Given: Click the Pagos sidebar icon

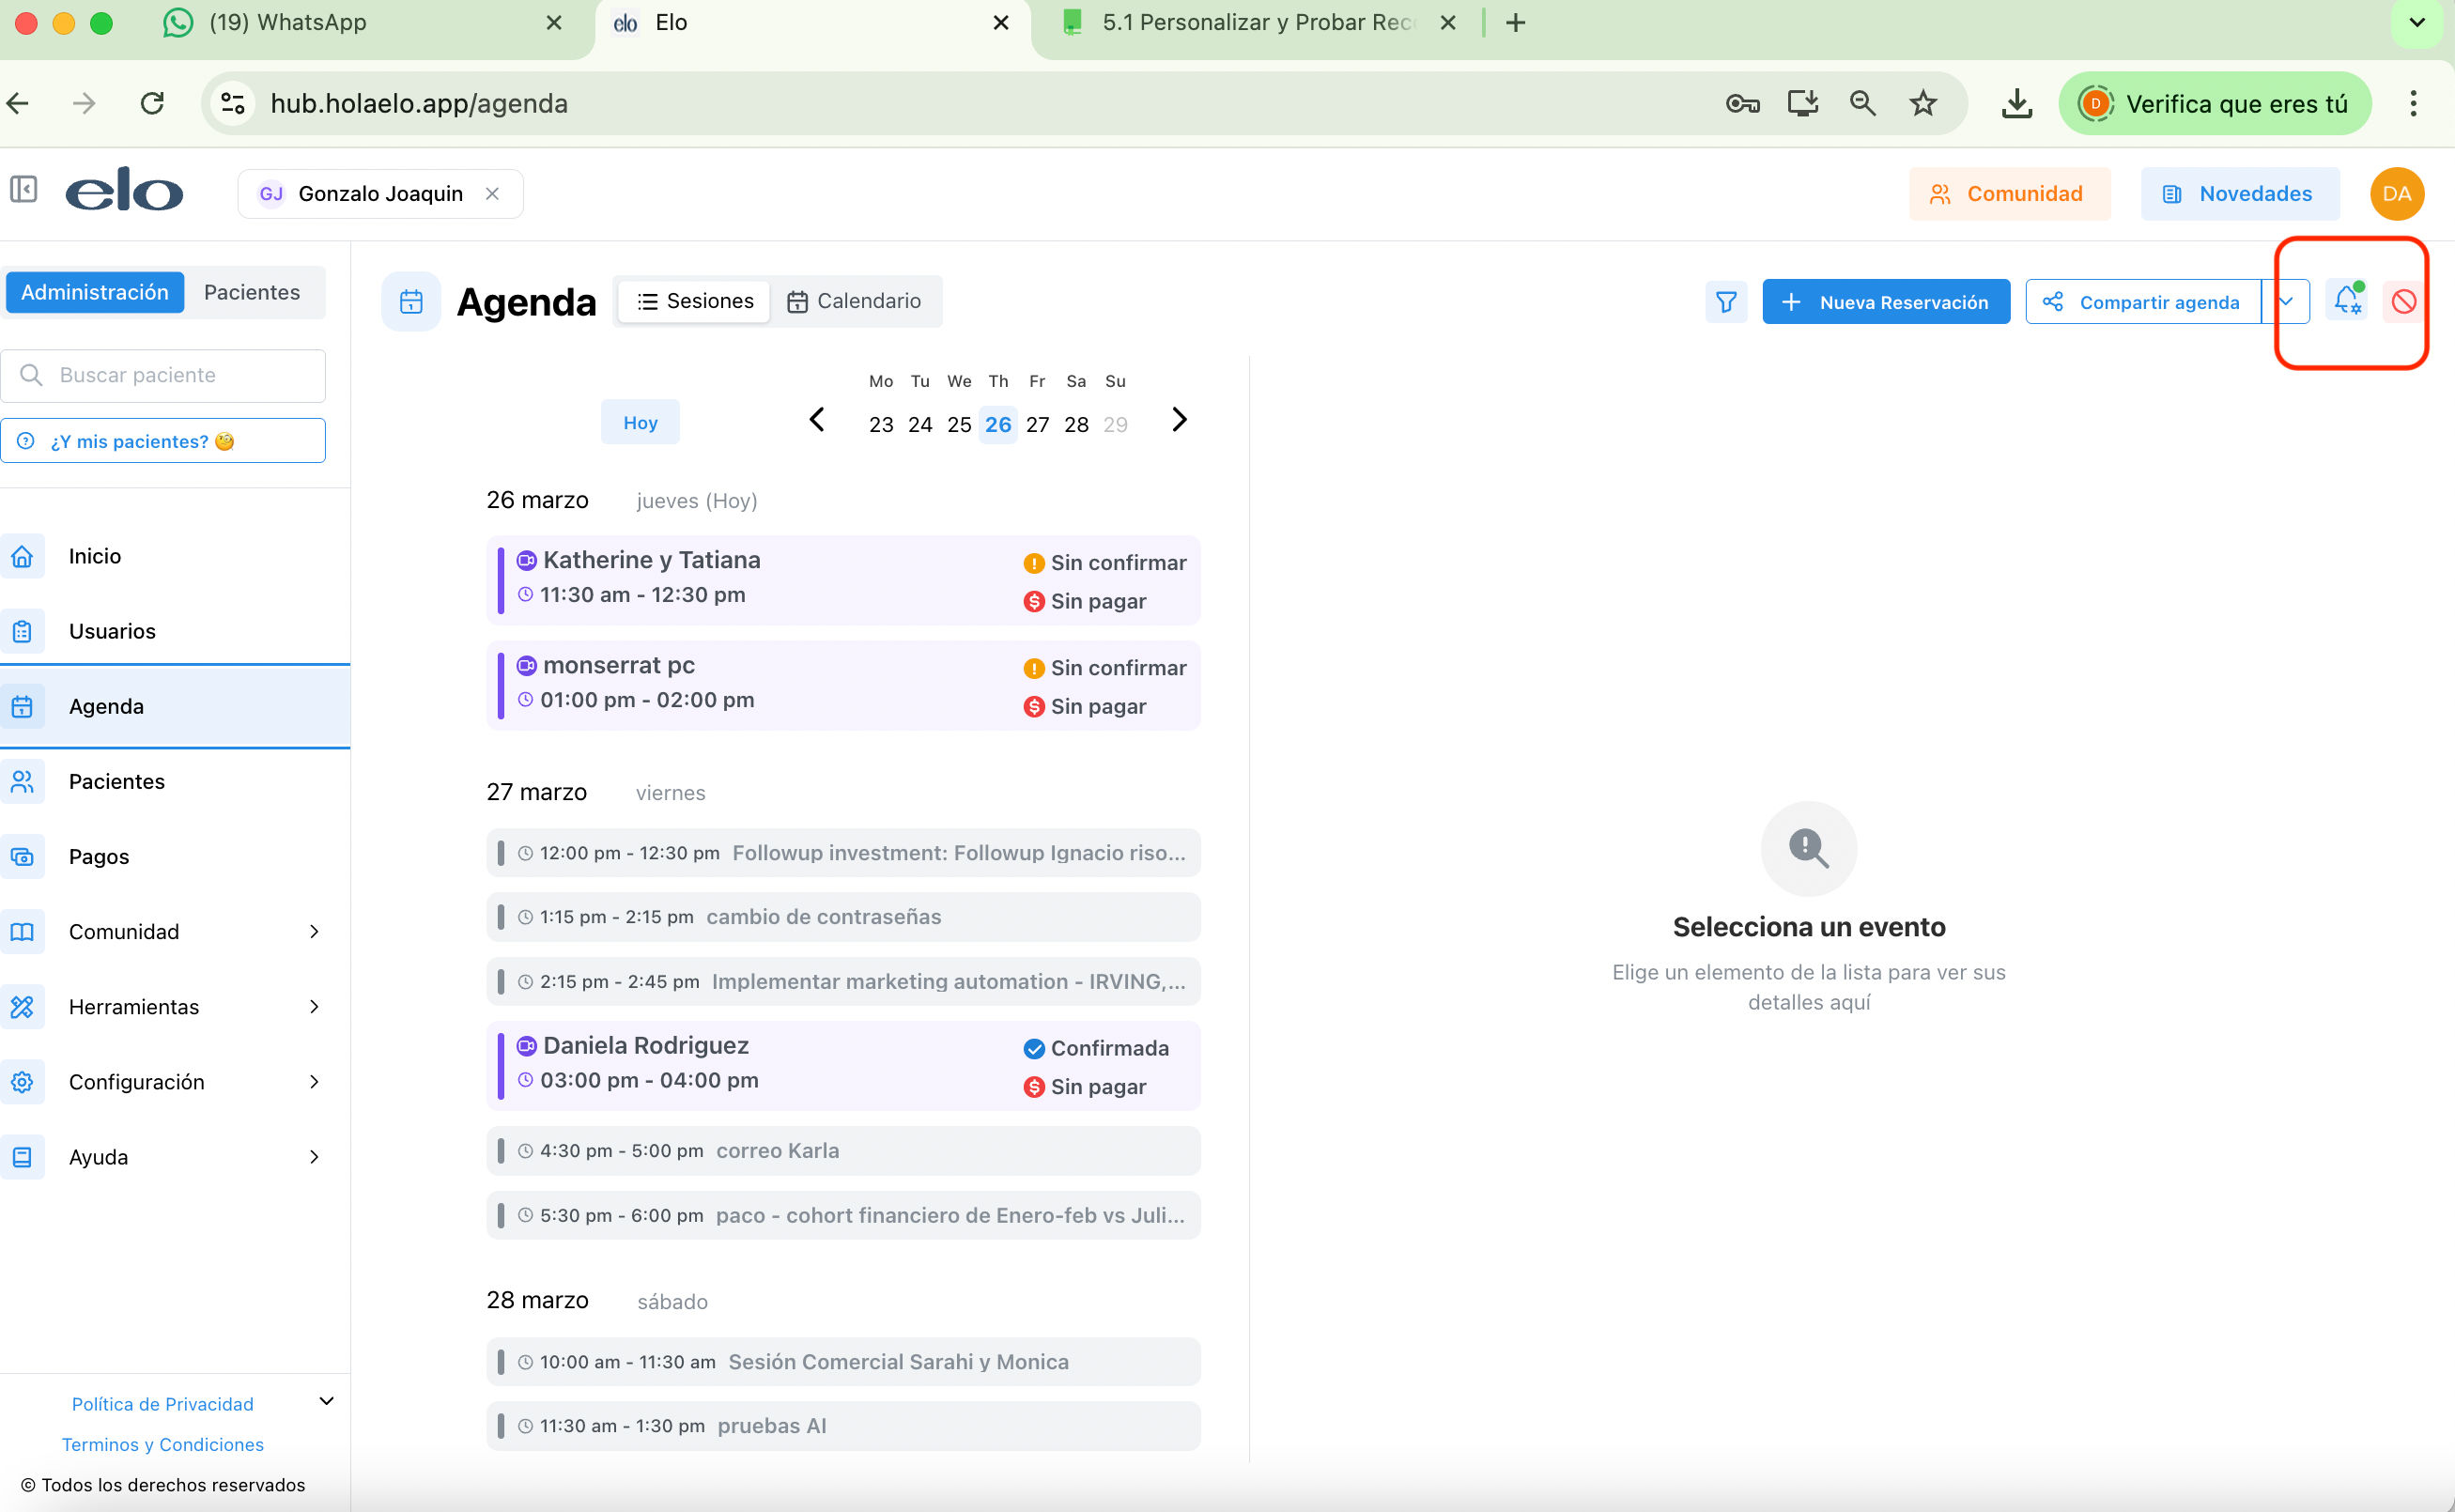Looking at the screenshot, I should tap(23, 857).
